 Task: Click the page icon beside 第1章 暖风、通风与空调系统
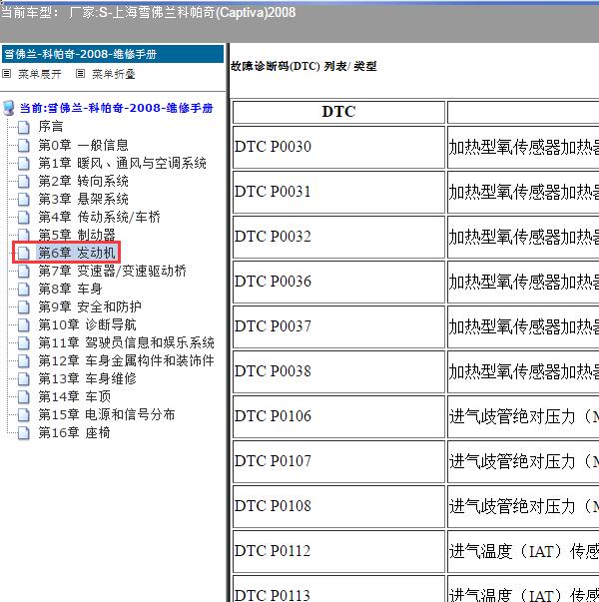24,163
